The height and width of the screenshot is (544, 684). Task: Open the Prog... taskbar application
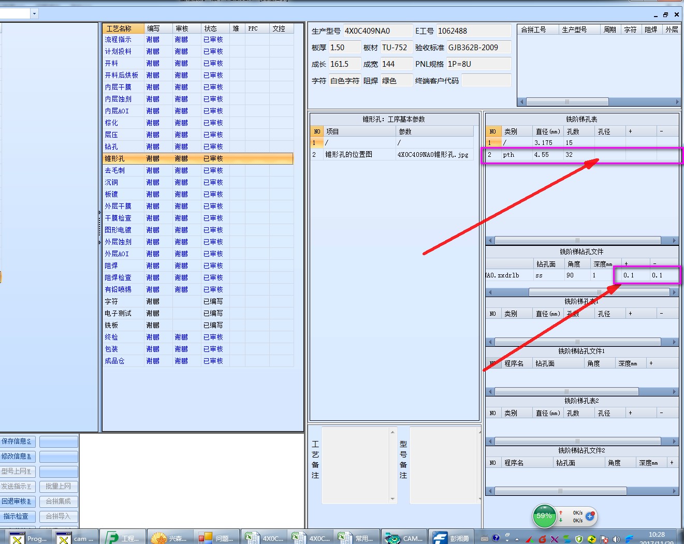[x=28, y=538]
